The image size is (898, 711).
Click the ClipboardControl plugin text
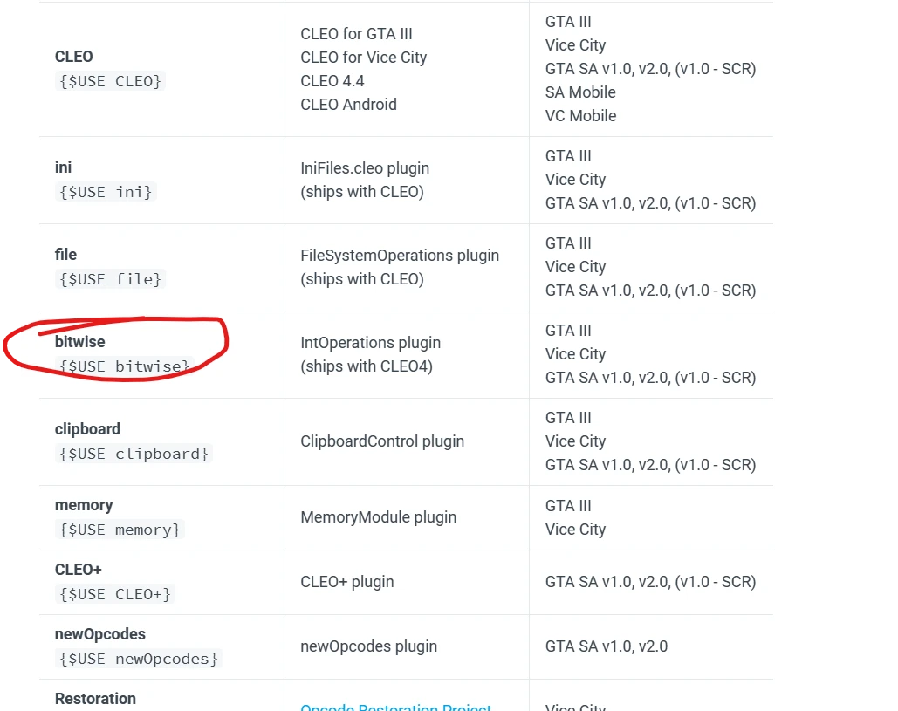pos(381,441)
